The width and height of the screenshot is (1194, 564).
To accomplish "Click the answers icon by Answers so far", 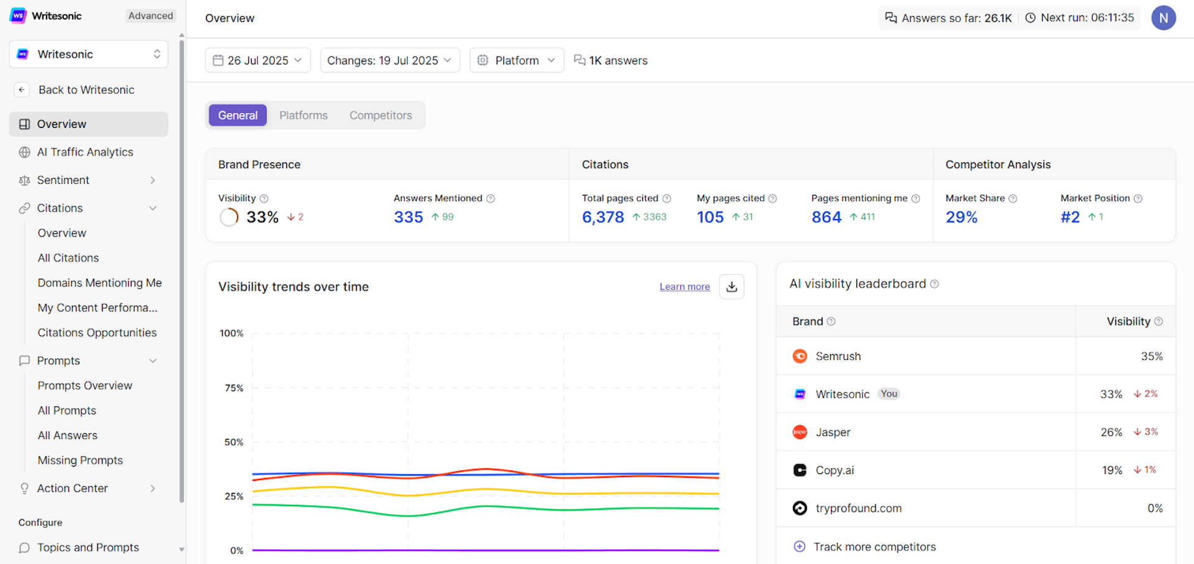I will 891,18.
